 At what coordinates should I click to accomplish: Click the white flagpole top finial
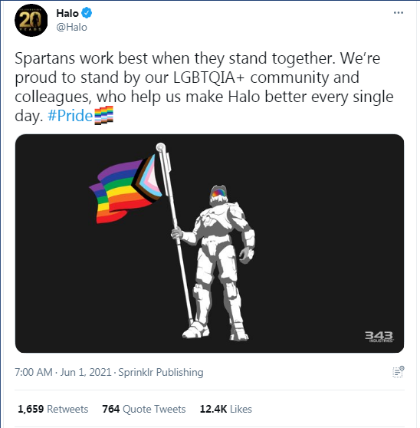click(x=161, y=147)
